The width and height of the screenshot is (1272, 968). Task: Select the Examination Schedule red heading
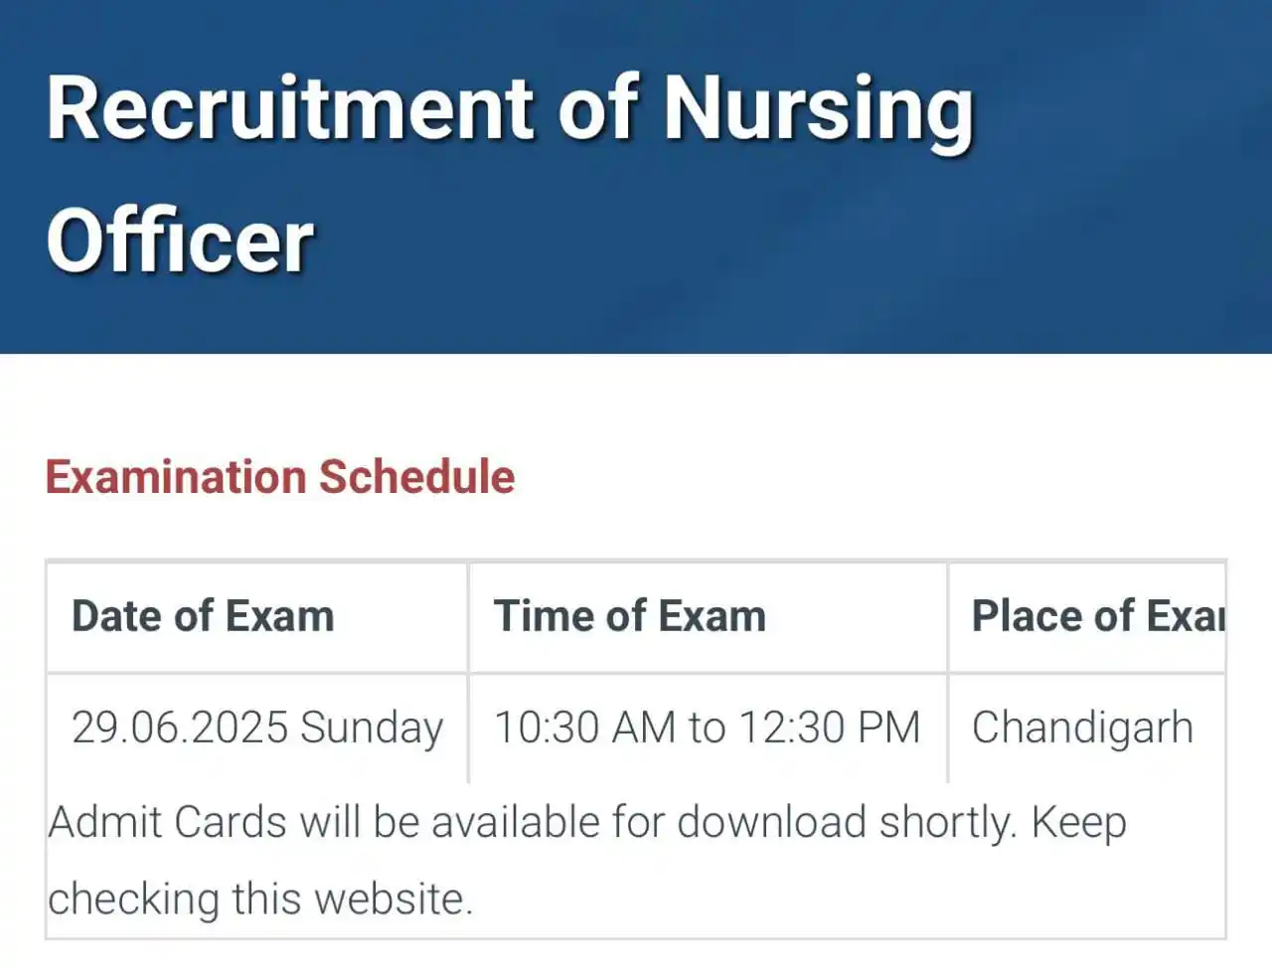[280, 477]
